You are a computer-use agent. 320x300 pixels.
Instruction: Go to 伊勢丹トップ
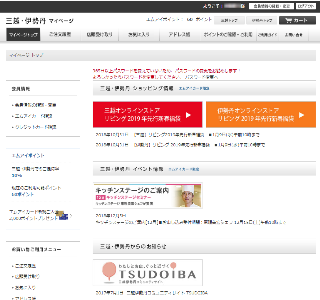tap(262, 20)
